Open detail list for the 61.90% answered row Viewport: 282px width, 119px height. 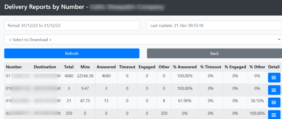274,102
